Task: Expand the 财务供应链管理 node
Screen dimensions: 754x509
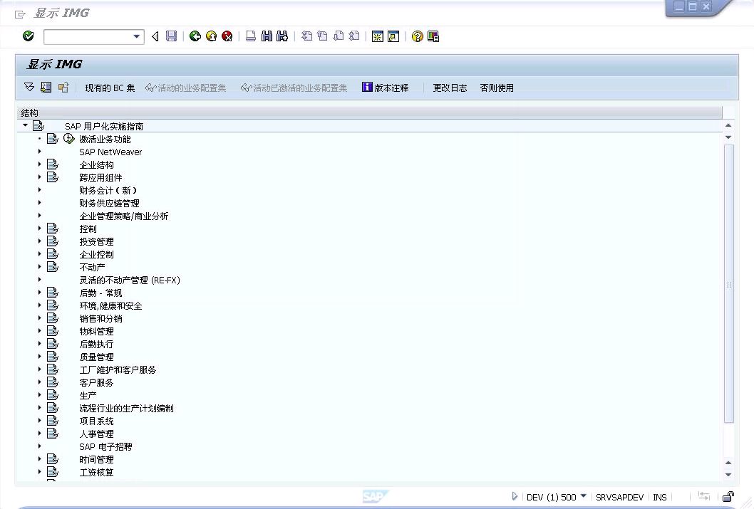Action: pos(39,203)
